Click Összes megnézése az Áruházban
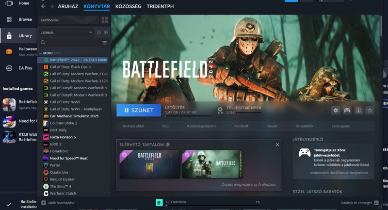This screenshot has height=210, width=388. coord(248,184)
